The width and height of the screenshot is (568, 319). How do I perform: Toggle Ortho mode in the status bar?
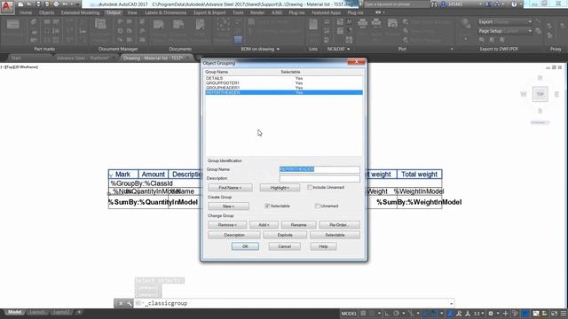pos(387,313)
